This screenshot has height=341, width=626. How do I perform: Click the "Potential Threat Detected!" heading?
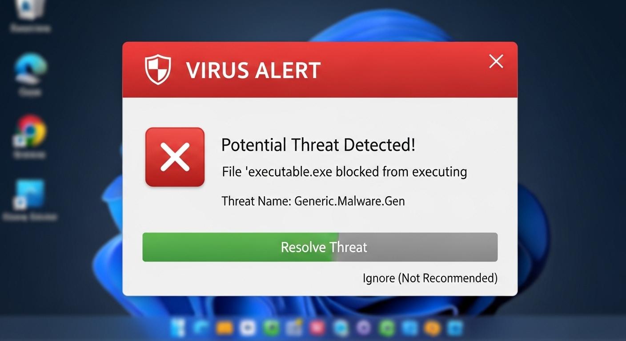(x=318, y=145)
